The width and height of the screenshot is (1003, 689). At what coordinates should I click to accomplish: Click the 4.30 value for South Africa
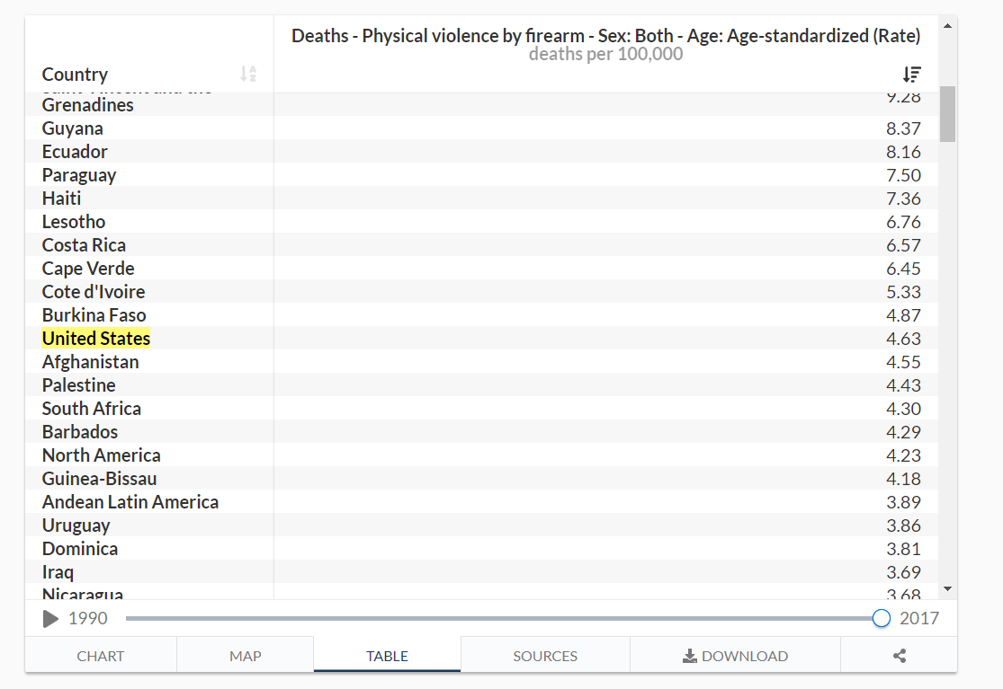click(x=903, y=409)
